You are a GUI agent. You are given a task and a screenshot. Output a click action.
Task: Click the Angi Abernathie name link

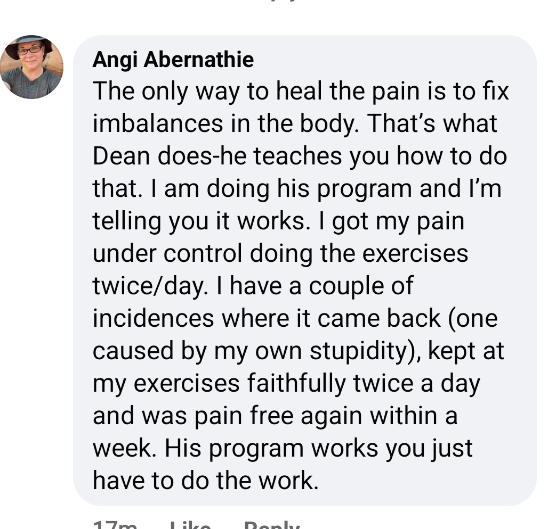click(173, 59)
